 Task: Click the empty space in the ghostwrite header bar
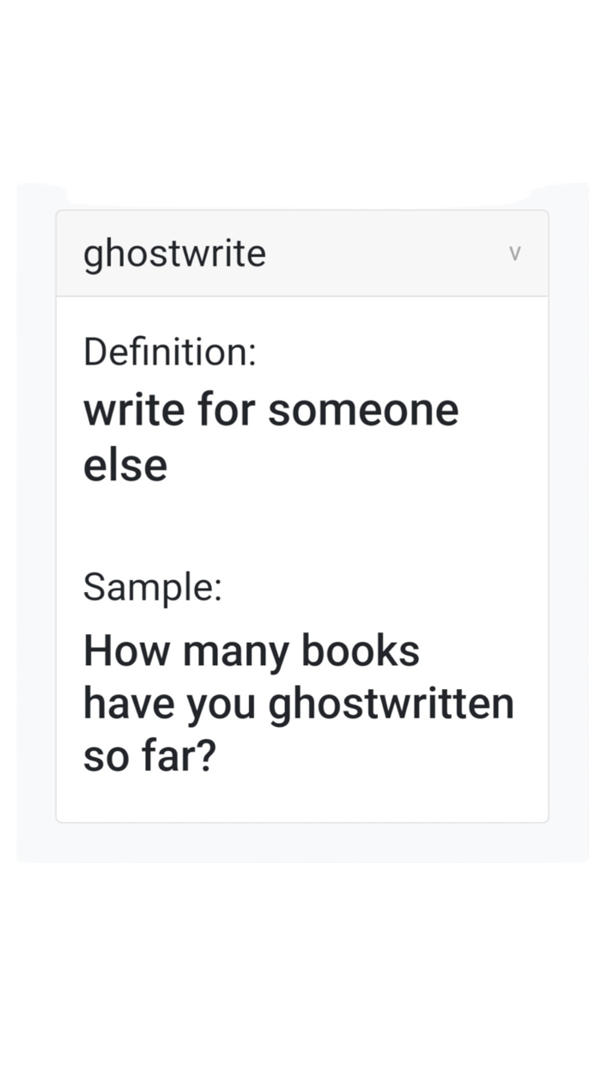coord(386,254)
